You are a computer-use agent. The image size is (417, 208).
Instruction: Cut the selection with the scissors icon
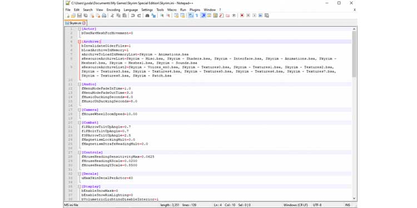coord(112,16)
